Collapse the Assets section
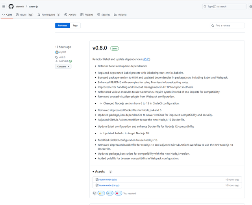Image resolution: width=252 pixels, height=205 pixels. coord(99,172)
